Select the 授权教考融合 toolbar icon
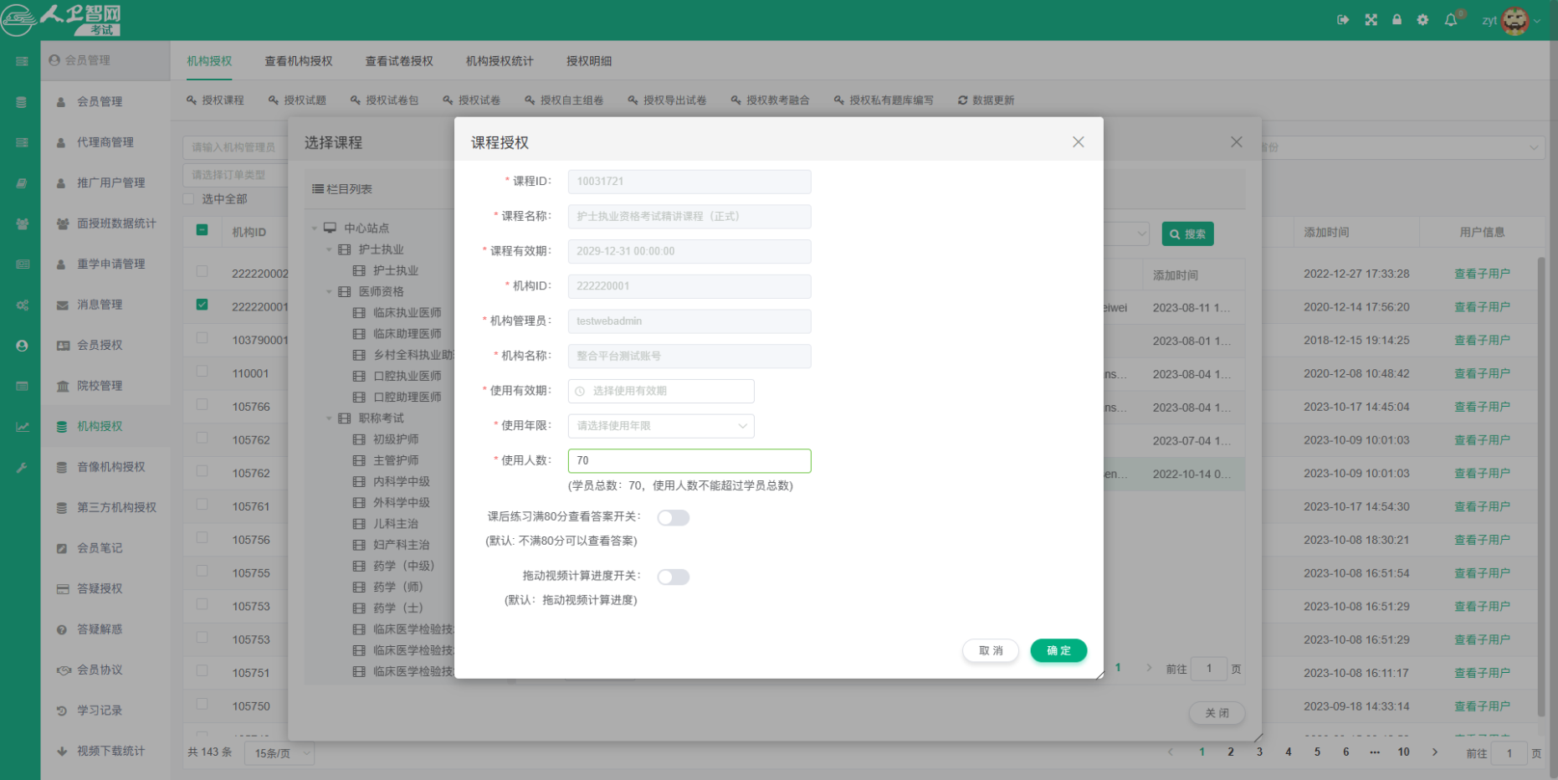The height and width of the screenshot is (780, 1558). [x=735, y=100]
